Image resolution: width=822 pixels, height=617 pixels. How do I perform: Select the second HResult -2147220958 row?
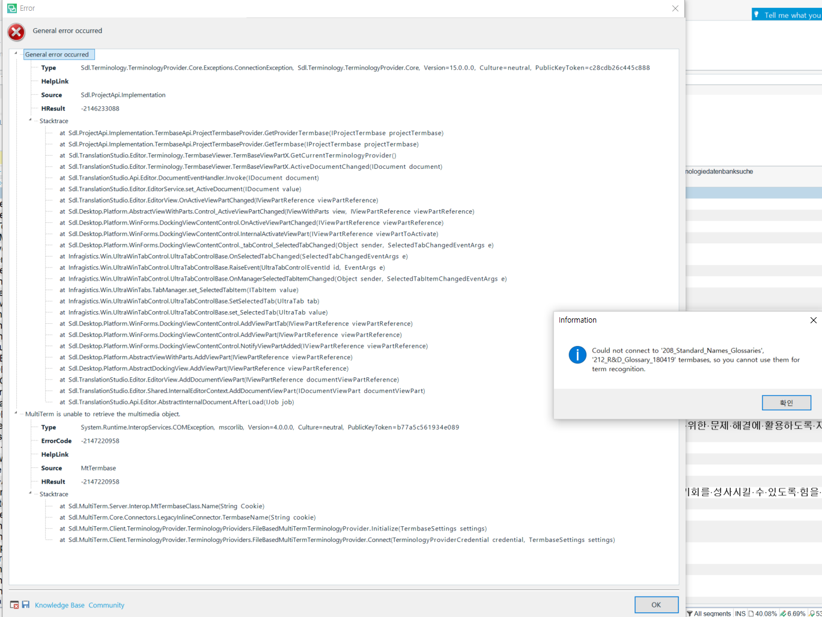(81, 482)
